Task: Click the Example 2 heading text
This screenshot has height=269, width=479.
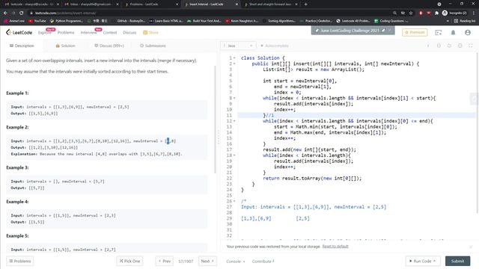Action: tap(17, 127)
